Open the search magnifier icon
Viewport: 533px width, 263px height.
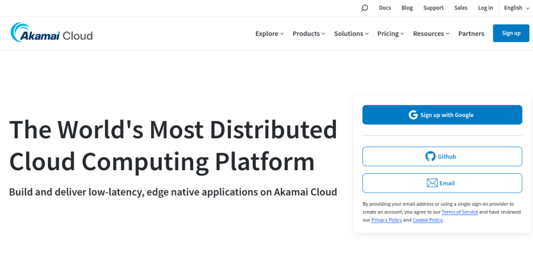click(x=364, y=8)
